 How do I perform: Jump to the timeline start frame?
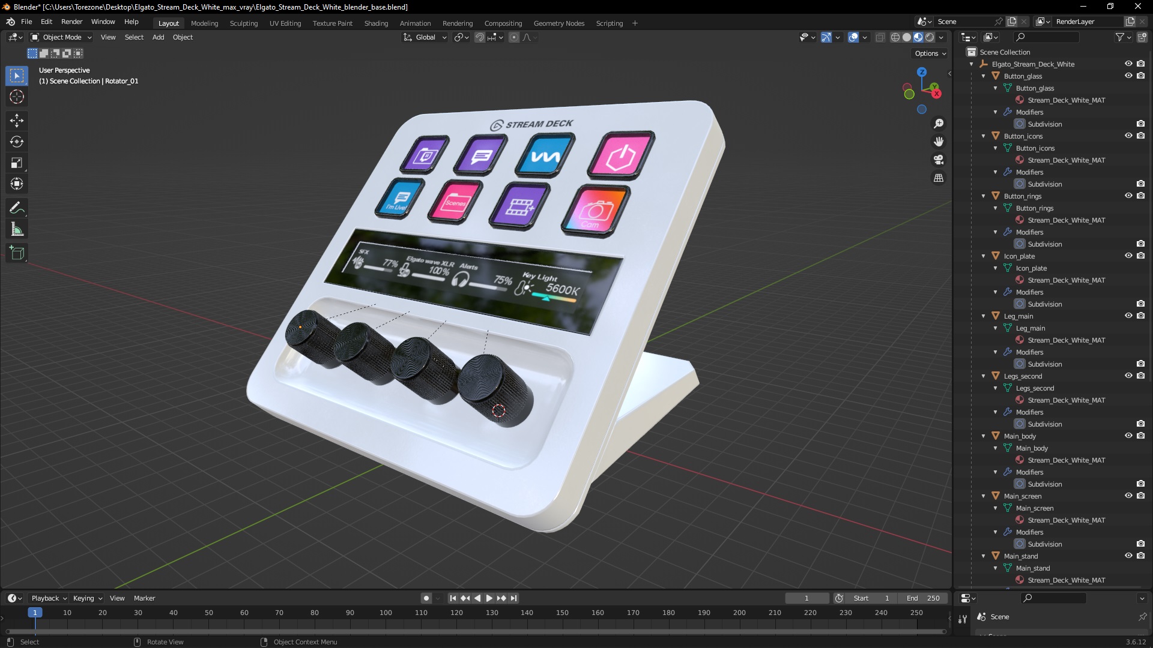click(x=453, y=598)
